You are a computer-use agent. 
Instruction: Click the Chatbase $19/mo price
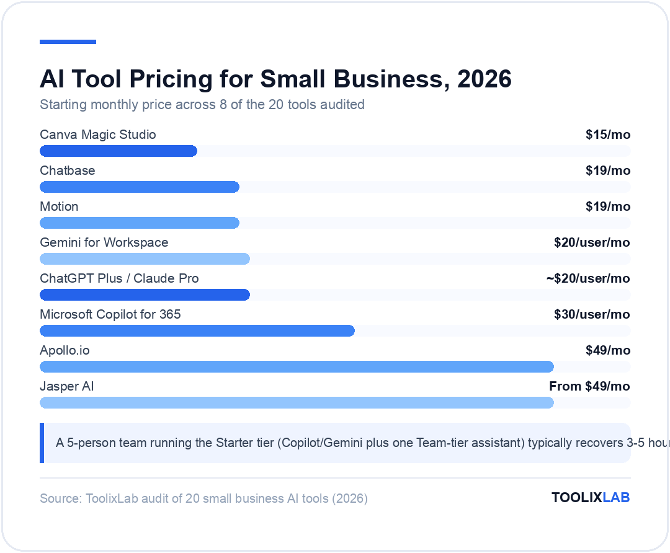click(x=608, y=170)
